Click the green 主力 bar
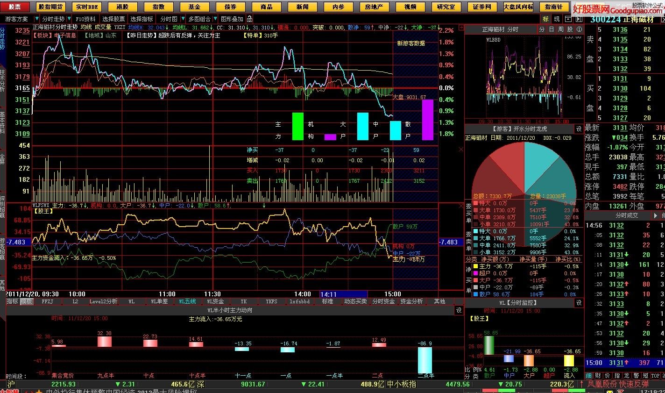This screenshot has height=393, width=665. tap(298, 126)
